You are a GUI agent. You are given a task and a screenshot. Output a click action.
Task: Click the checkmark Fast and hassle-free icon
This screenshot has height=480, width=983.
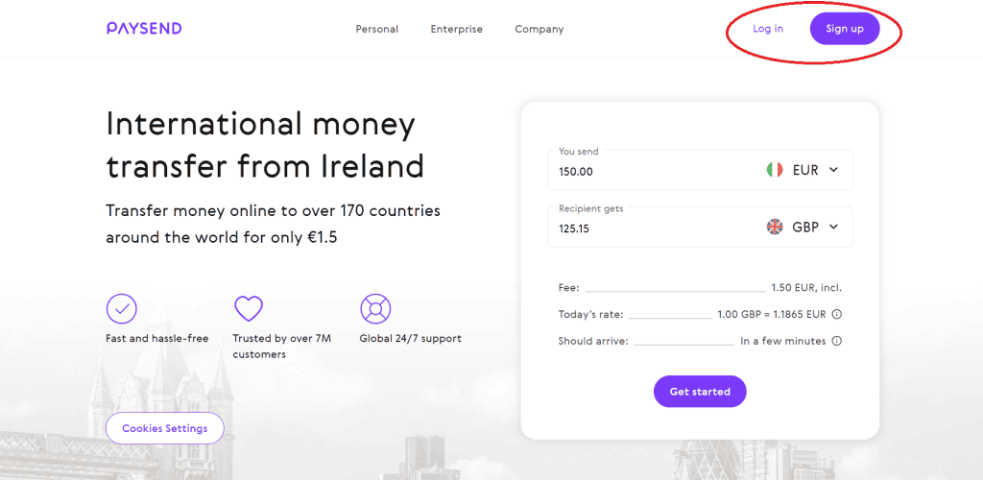pos(122,308)
